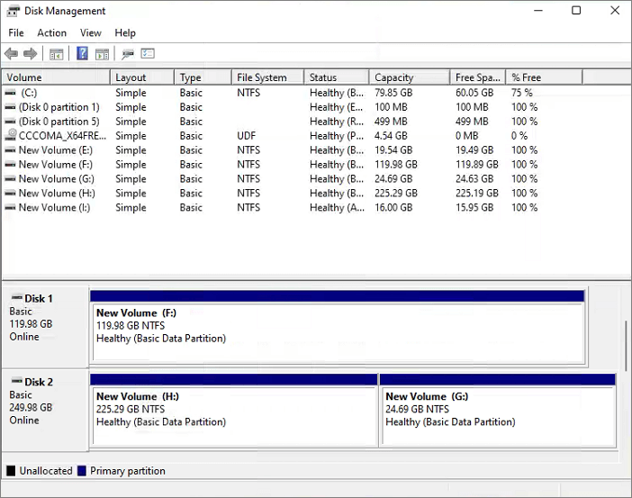Click the Refresh disk toolbar icon
632x498 pixels.
[128, 54]
